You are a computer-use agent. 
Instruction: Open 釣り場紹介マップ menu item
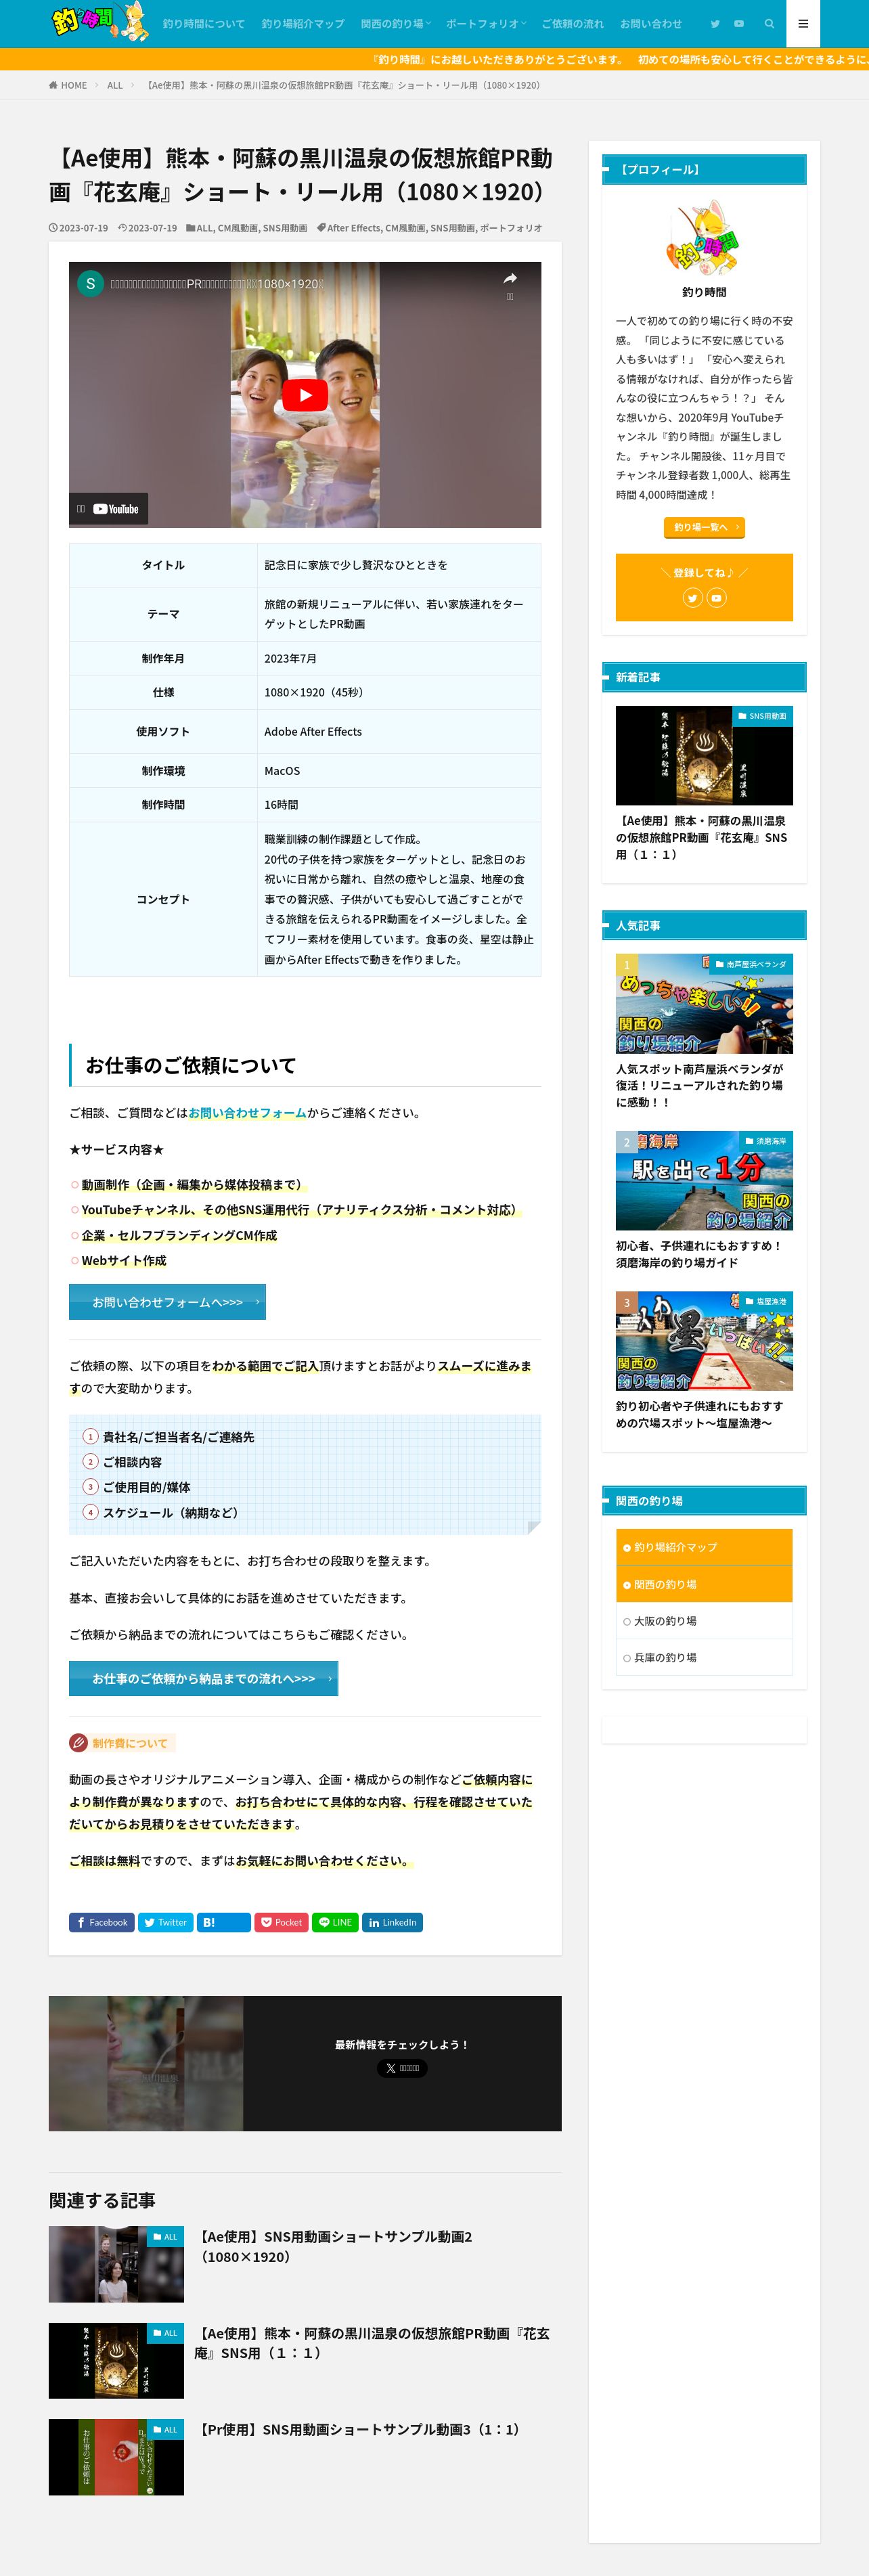click(x=303, y=24)
